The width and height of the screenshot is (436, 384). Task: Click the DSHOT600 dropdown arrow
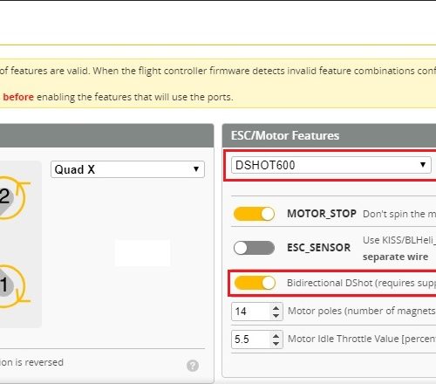[423, 165]
